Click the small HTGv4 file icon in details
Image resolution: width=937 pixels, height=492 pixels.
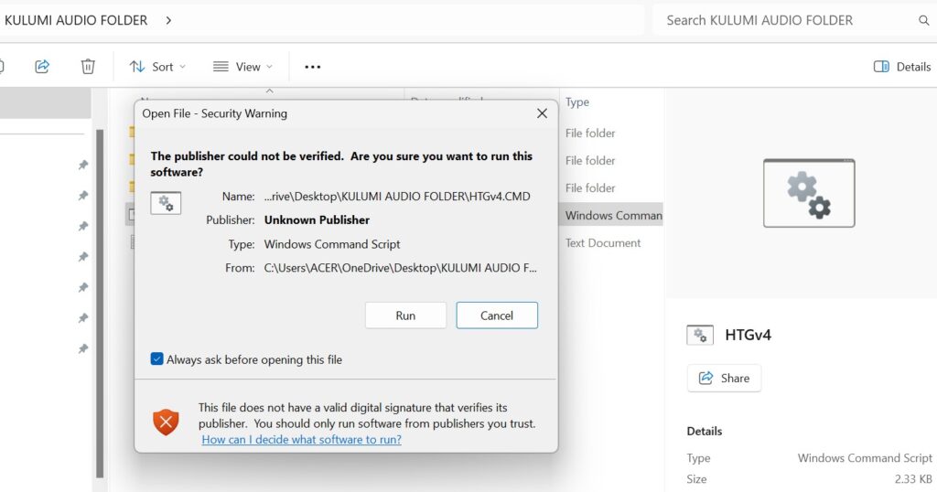click(x=700, y=335)
